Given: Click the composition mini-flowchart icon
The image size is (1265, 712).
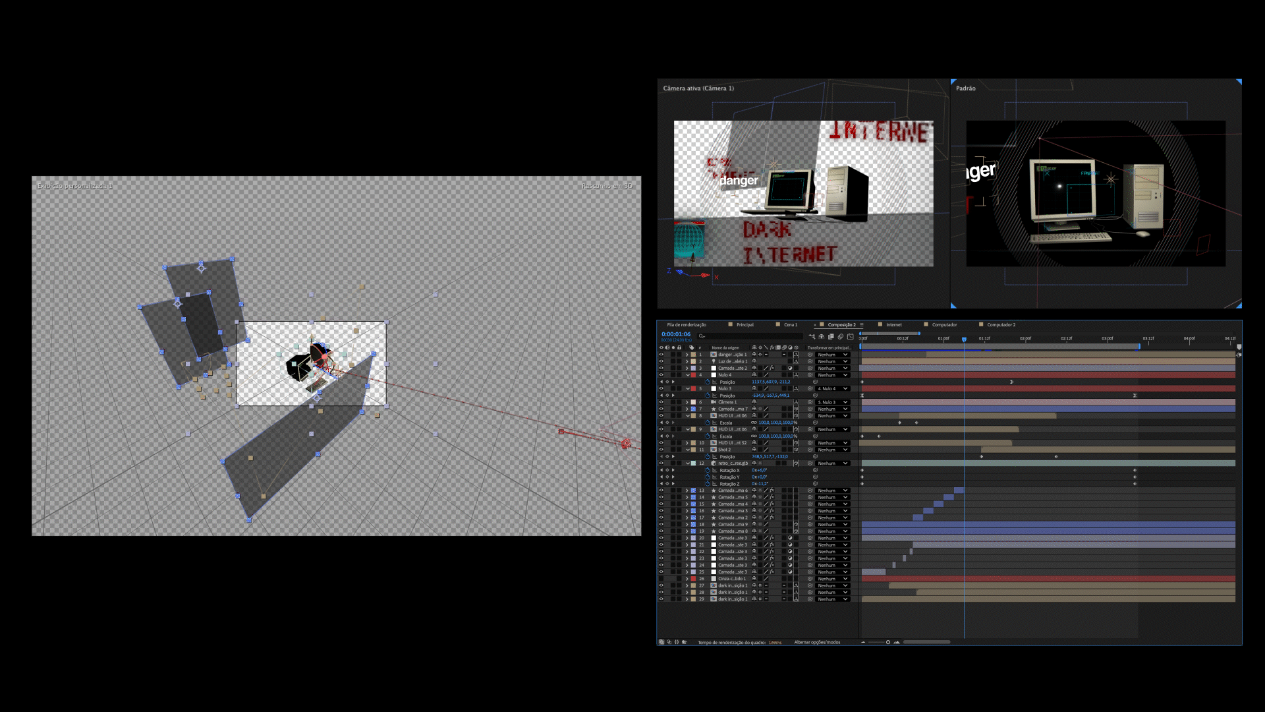Looking at the screenshot, I should (812, 336).
